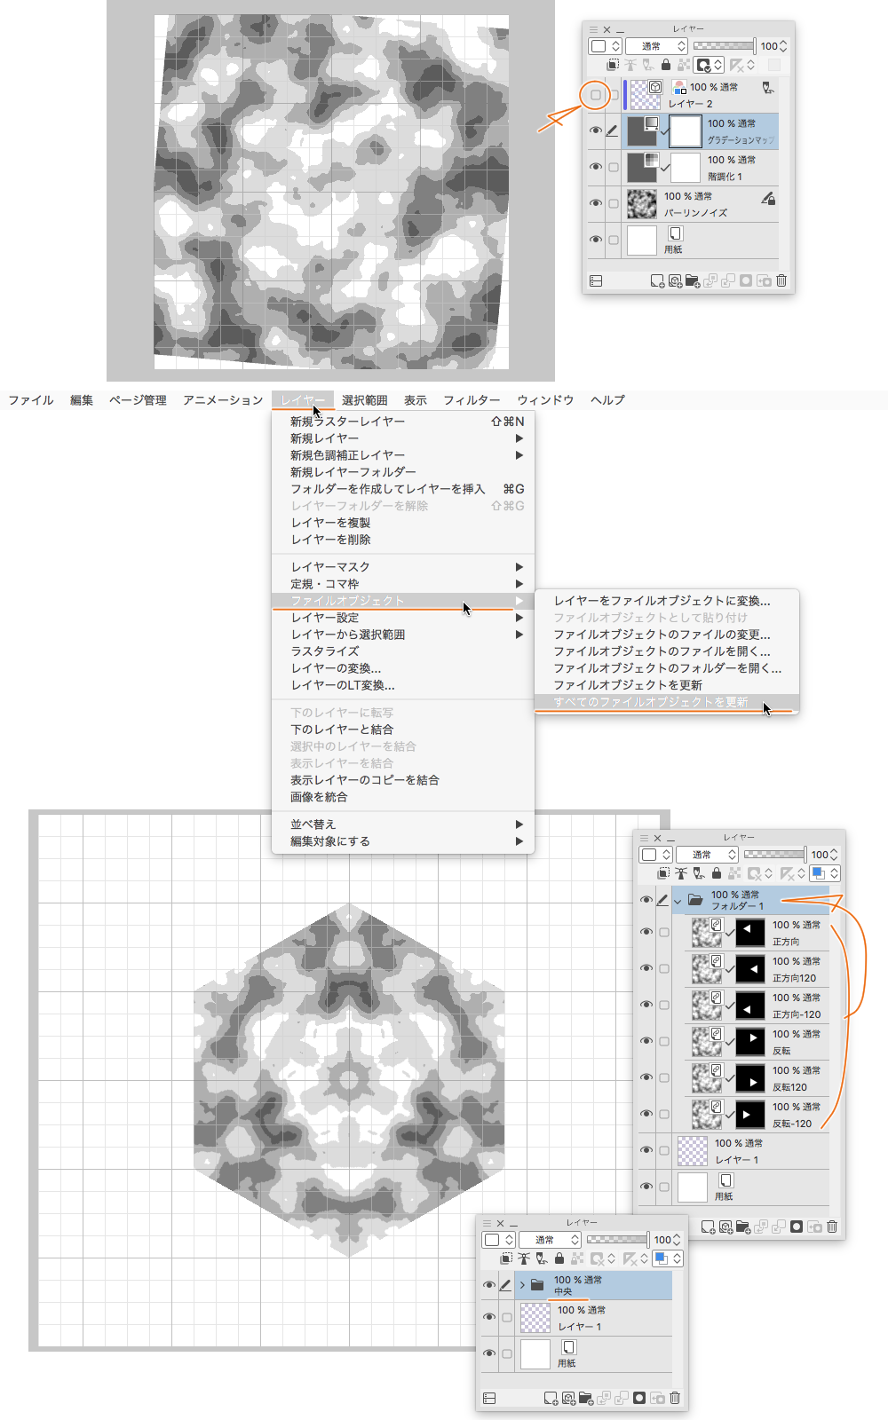Image resolution: width=888 pixels, height=1420 pixels.
Task: Click clip-to-layer-below icon in Folder 1 panel
Action: tap(663, 873)
